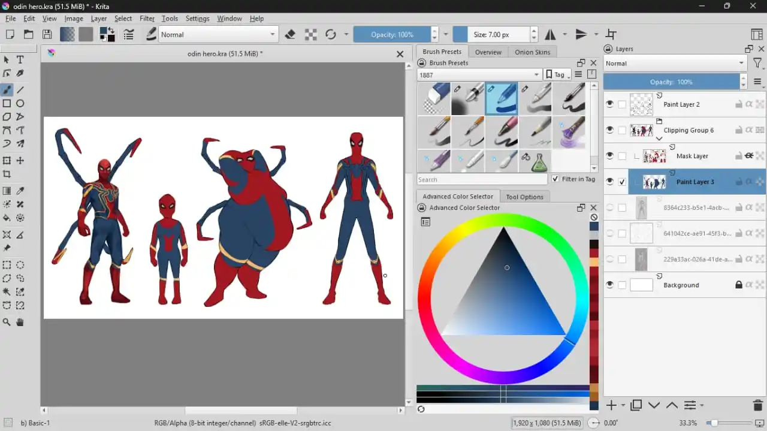Open the brush editor settings icon

pos(128,34)
